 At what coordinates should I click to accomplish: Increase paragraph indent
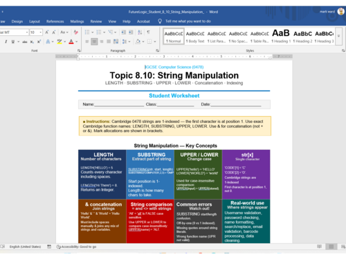(131, 32)
